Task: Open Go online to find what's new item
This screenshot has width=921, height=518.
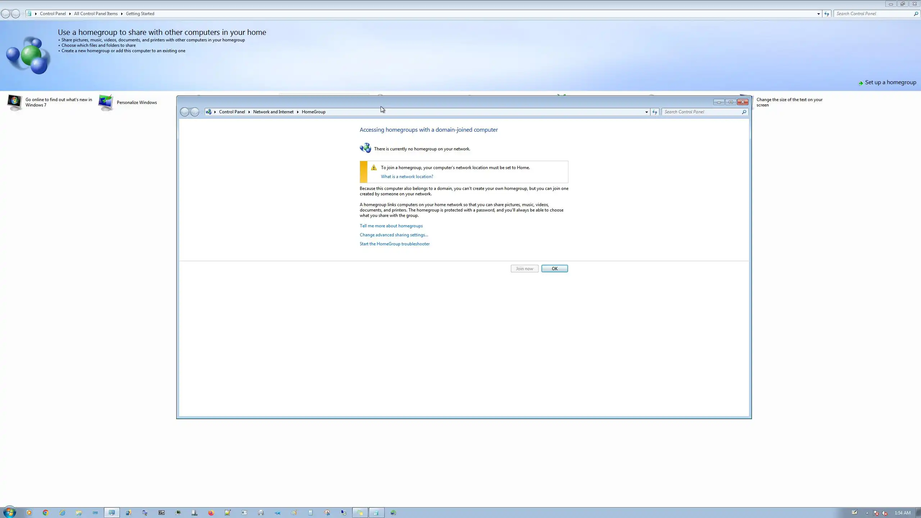Action: 59,102
